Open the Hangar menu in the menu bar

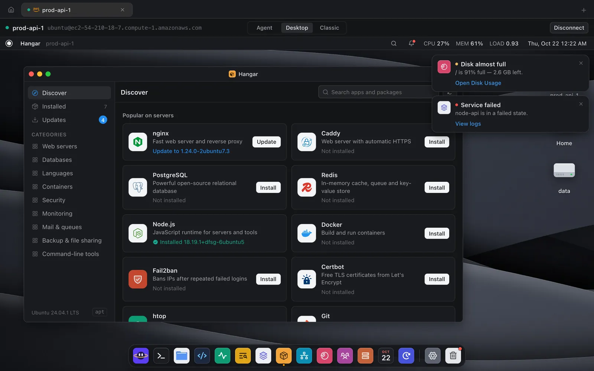[30, 43]
